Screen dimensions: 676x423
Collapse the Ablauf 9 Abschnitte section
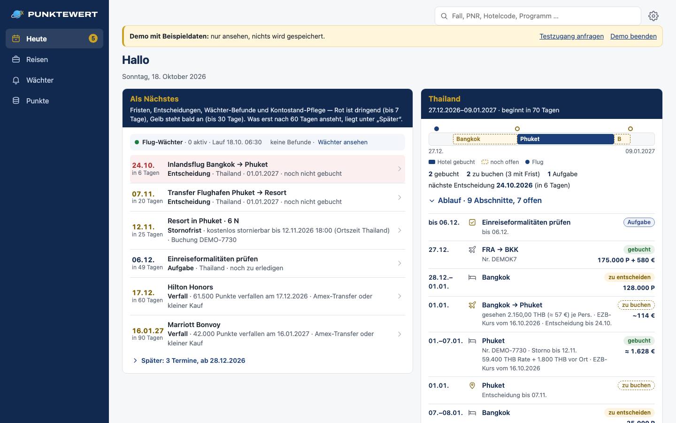coord(485,201)
